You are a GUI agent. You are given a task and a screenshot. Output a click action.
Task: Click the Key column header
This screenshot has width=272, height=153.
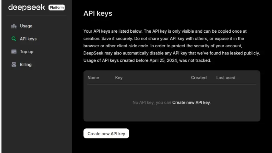(119, 78)
